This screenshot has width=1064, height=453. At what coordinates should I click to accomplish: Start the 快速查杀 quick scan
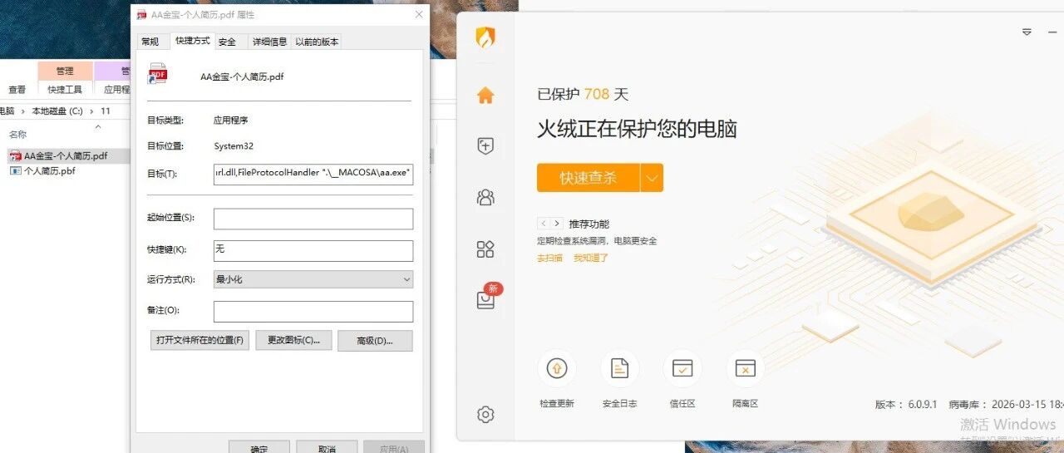coord(589,177)
